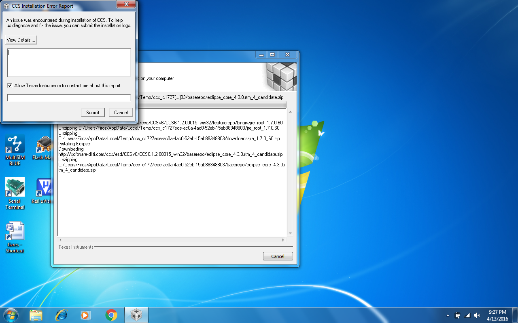Open Windows Media Player from taskbar
Viewport: 518px width, 323px height.
(86, 315)
